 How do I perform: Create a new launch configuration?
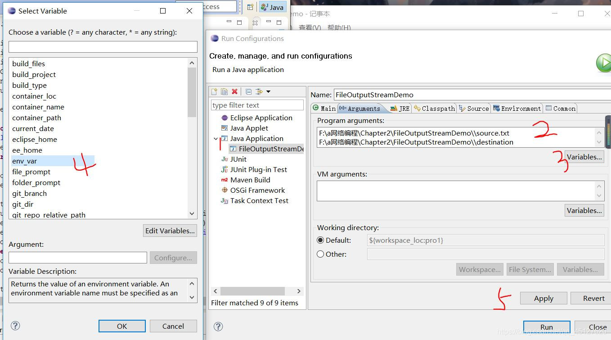[x=215, y=91]
